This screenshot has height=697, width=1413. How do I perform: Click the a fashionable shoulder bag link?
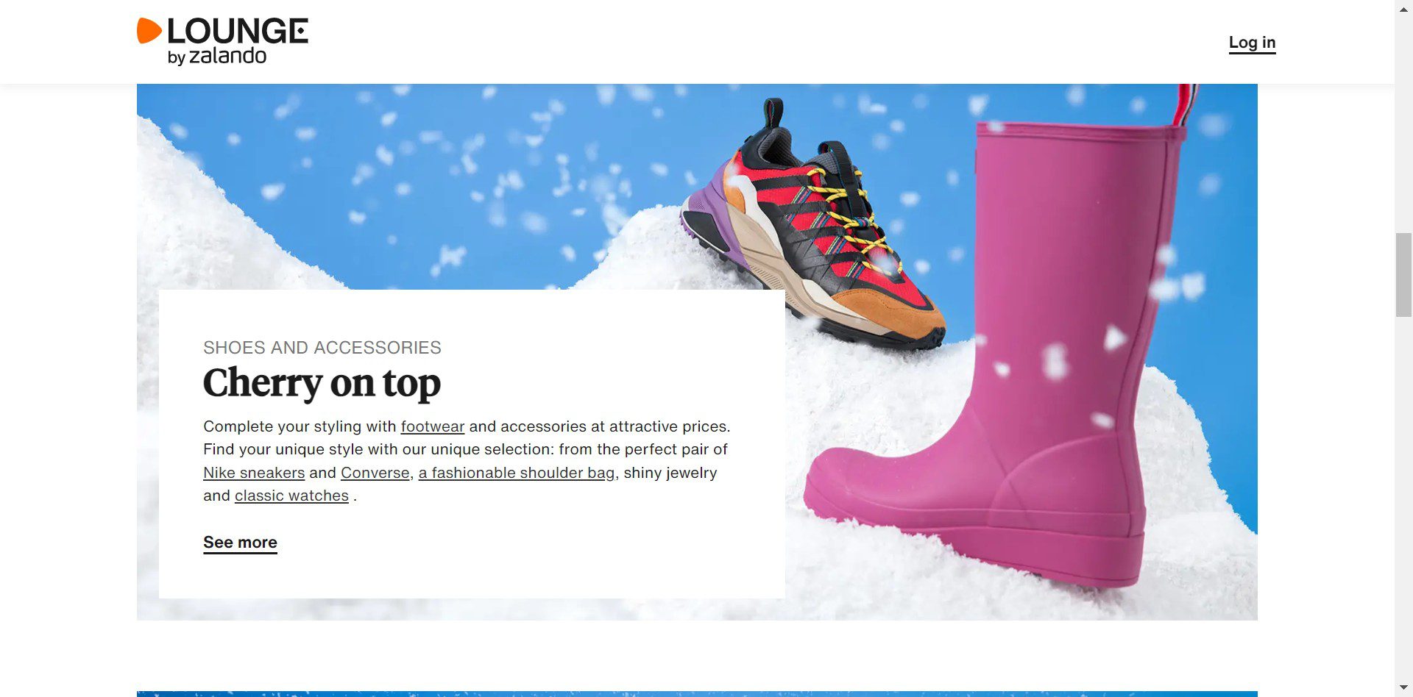click(517, 473)
